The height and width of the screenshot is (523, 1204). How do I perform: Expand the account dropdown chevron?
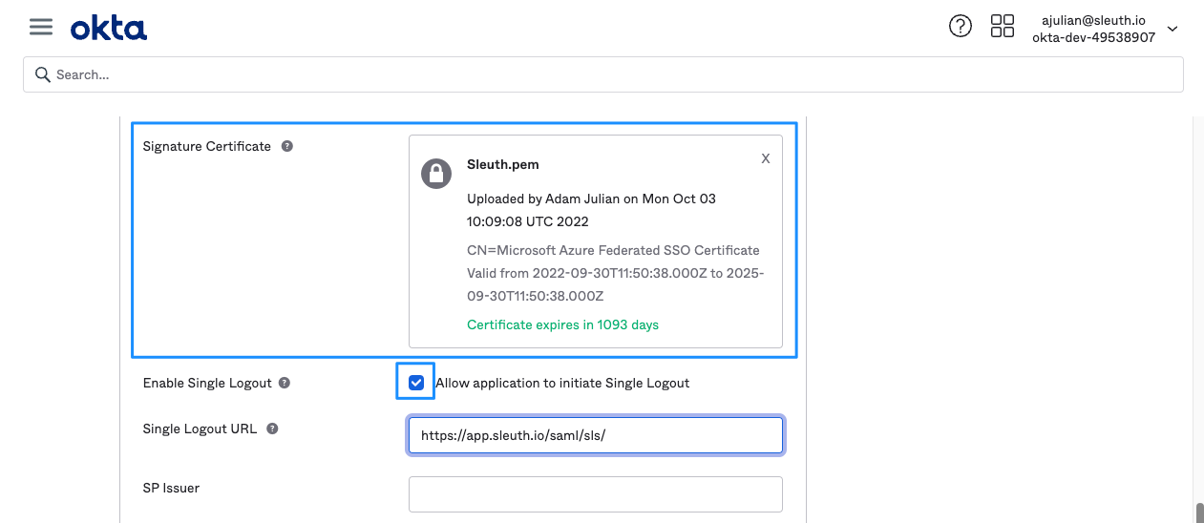tap(1172, 29)
